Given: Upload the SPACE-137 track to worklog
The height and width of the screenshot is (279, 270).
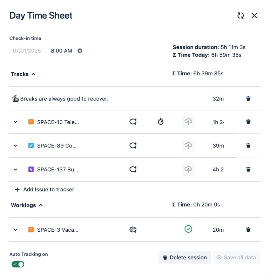Looking at the screenshot, I should [x=188, y=169].
